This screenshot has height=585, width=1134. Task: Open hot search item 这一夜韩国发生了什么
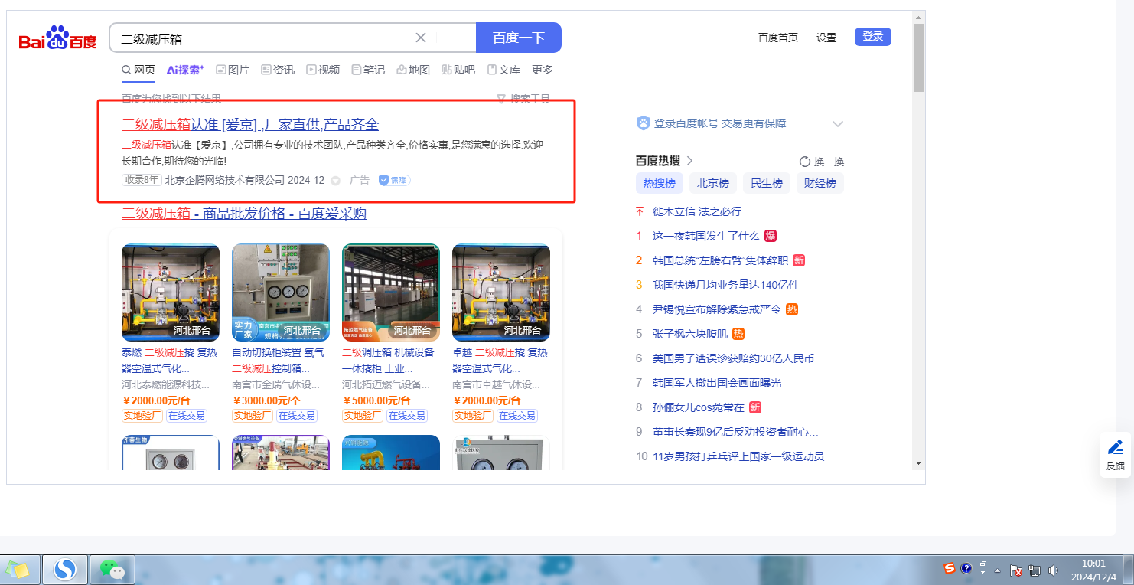click(x=705, y=236)
